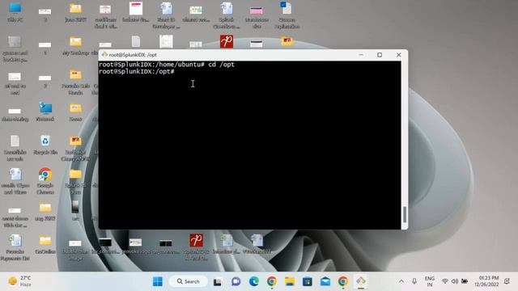The width and height of the screenshot is (518, 291).
Task: Open the Teams Chat taskbar icon
Action: [x=236, y=281]
